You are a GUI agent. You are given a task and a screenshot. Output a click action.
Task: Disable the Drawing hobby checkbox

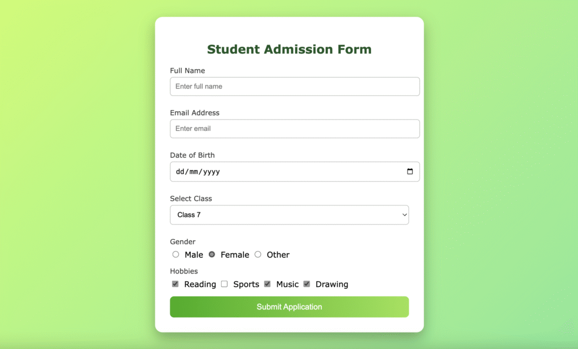[306, 284]
